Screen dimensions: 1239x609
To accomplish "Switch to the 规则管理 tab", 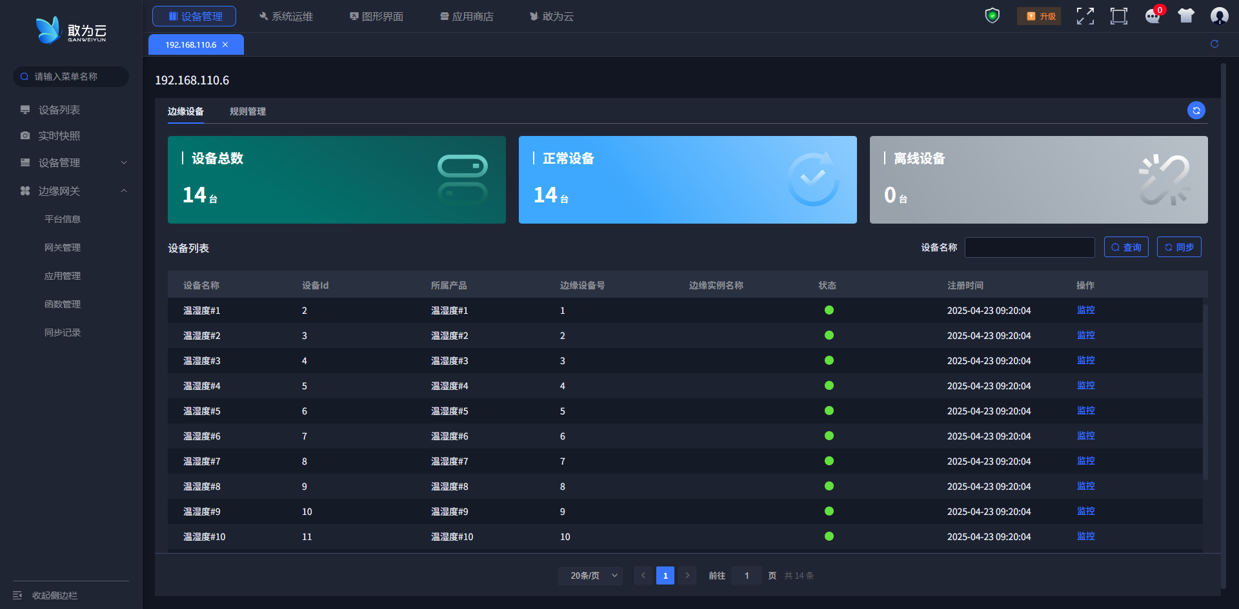I will pyautogui.click(x=248, y=111).
